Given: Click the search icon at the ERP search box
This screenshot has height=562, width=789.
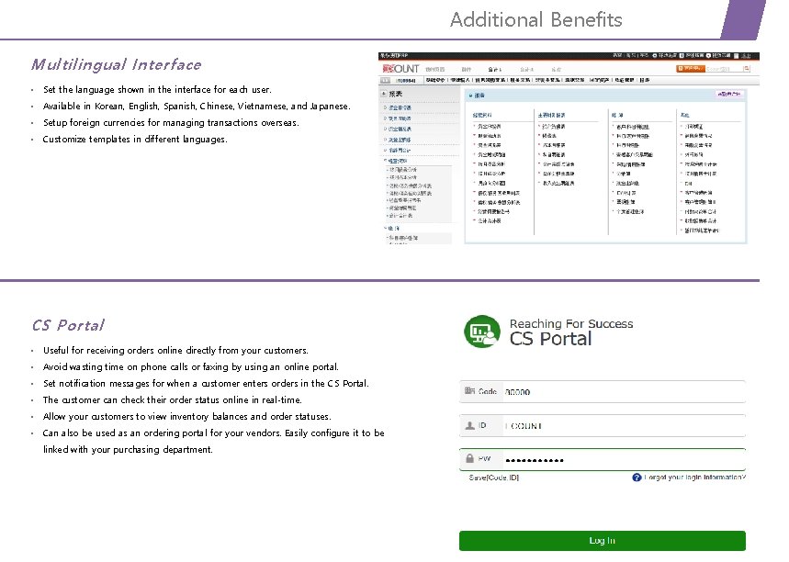Looking at the screenshot, I should coord(747,69).
